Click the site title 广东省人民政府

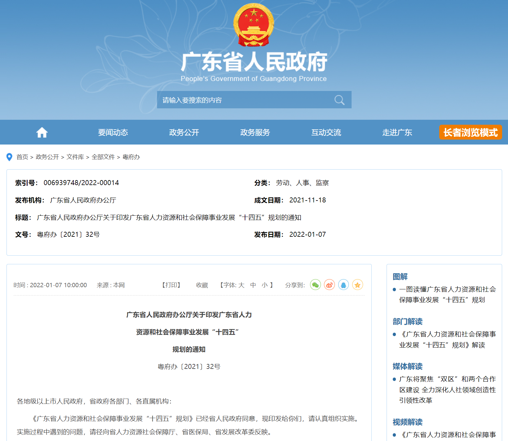[x=254, y=62]
